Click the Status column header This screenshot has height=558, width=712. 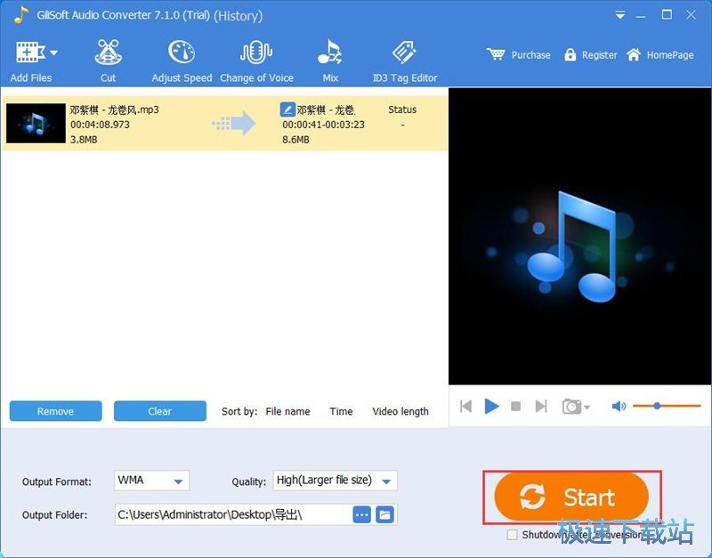402,109
